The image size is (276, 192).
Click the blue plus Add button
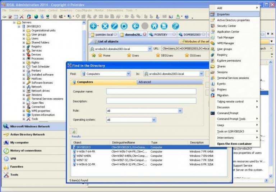point(93,26)
